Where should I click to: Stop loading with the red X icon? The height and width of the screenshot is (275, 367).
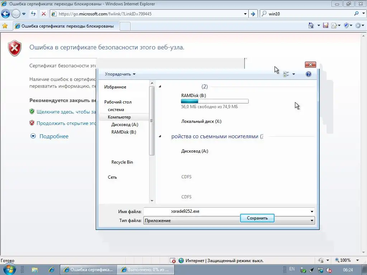pos(43,14)
